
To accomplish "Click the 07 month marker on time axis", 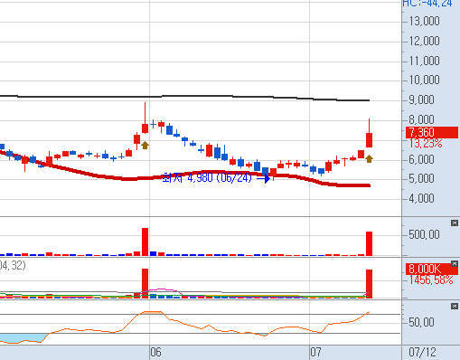I will tap(315, 352).
